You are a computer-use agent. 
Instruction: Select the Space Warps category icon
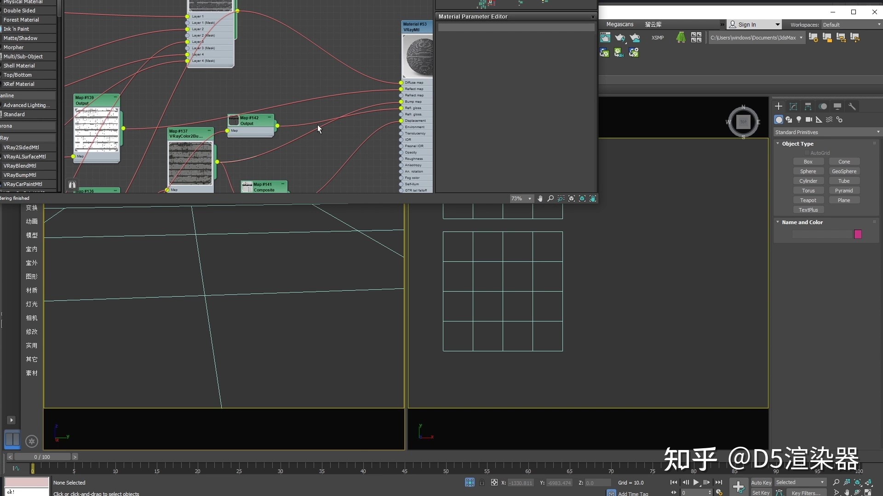tap(829, 119)
